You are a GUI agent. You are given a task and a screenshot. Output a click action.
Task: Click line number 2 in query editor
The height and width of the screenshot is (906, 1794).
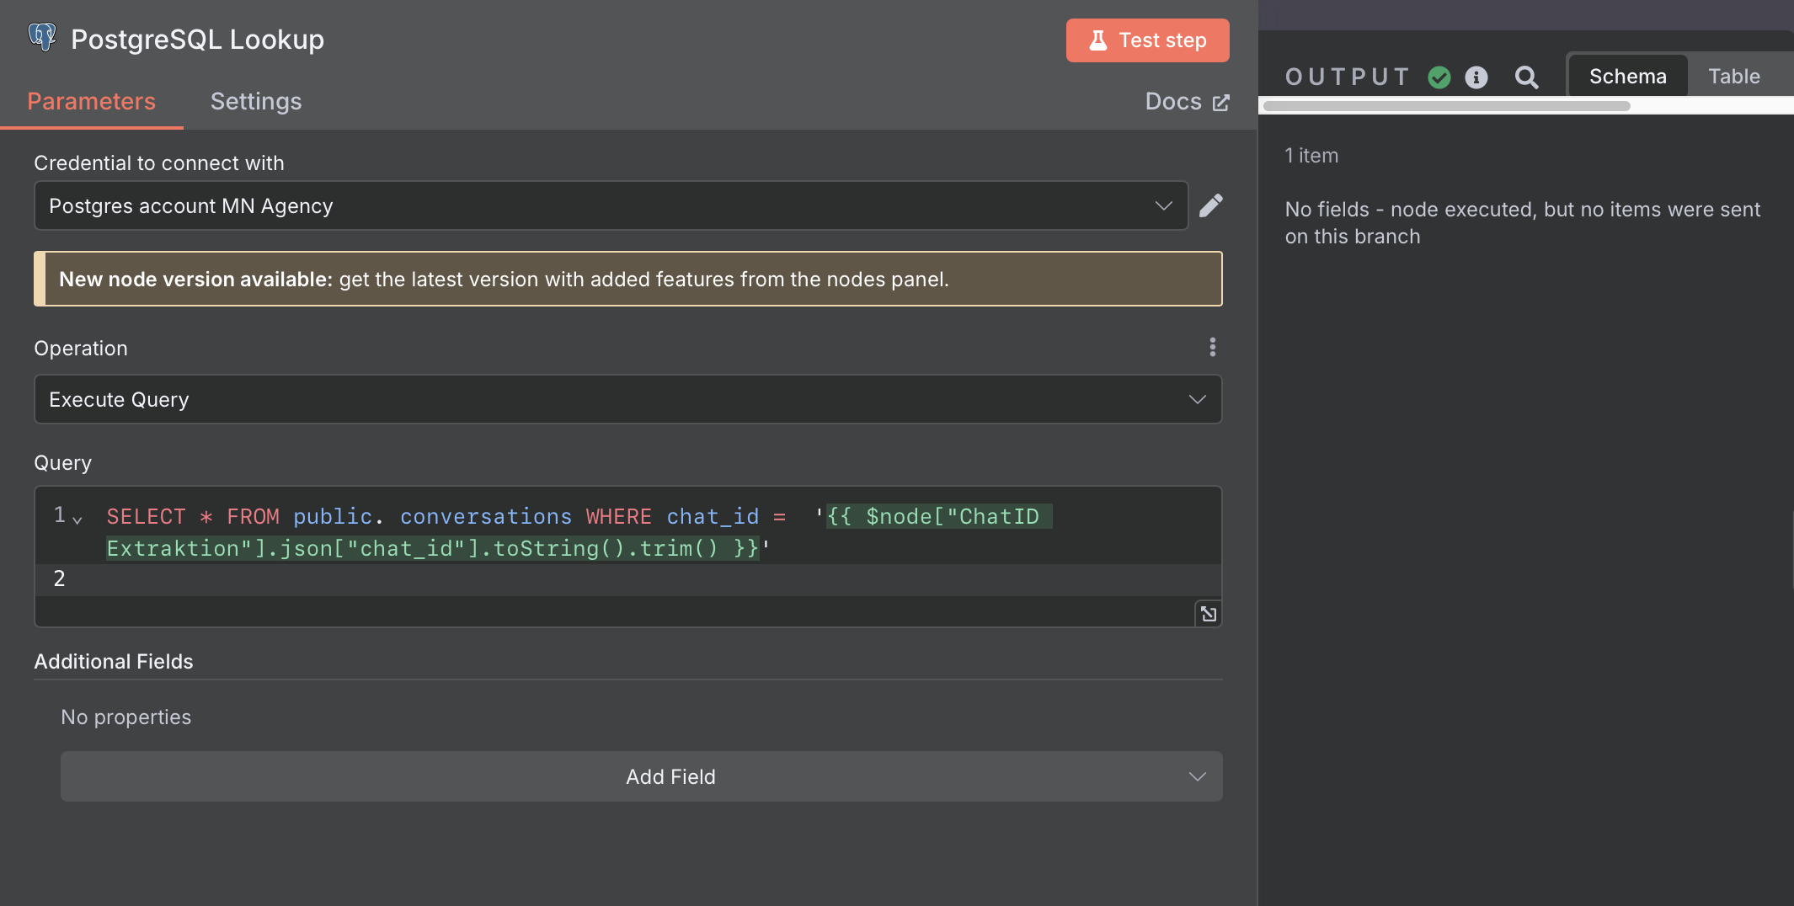(59, 578)
